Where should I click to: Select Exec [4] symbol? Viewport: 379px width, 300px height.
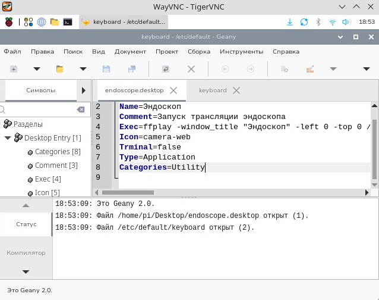click(48, 179)
